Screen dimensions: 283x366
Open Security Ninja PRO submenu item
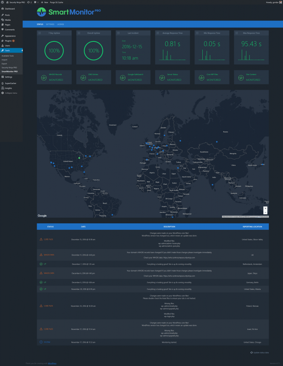click(9, 68)
